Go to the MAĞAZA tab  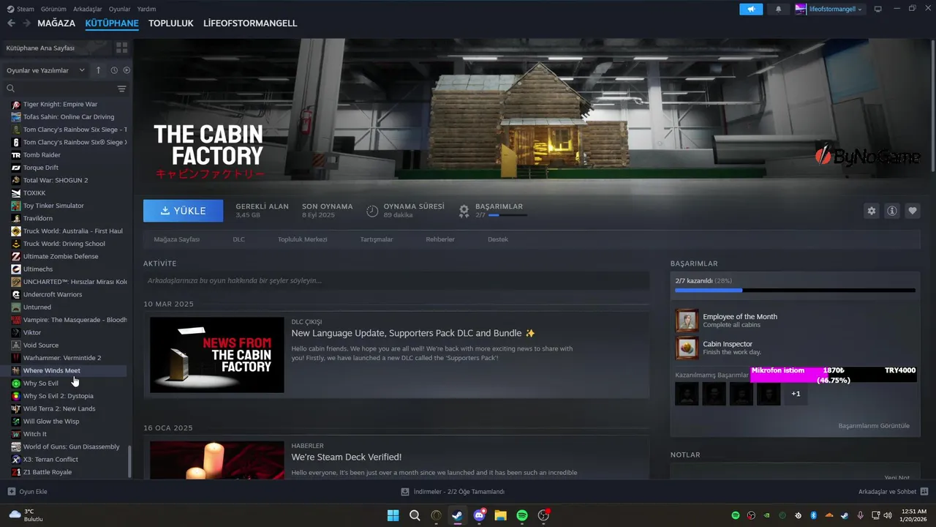pyautogui.click(x=56, y=23)
